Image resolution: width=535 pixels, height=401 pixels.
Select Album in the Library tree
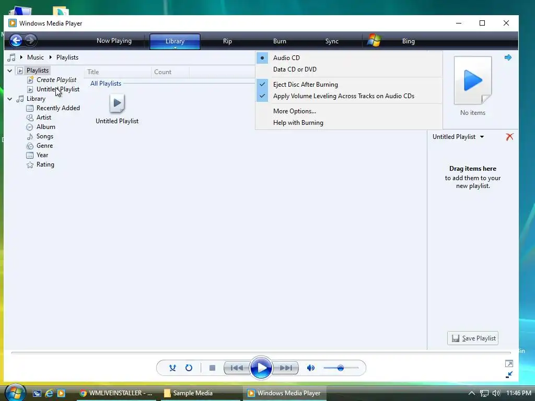click(x=46, y=127)
